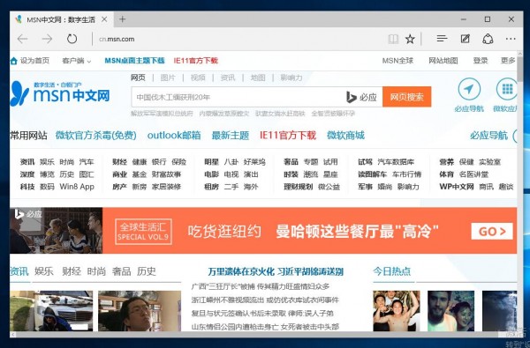Select the 奢品 news tab
Image resolution: width=530 pixels, height=348 pixels.
(121, 271)
